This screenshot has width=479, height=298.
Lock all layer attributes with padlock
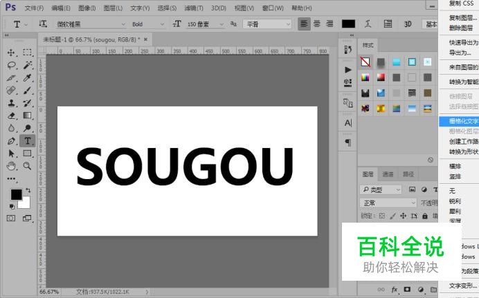(x=425, y=216)
